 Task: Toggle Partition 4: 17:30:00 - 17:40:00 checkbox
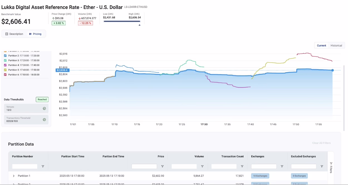pos(5,65)
